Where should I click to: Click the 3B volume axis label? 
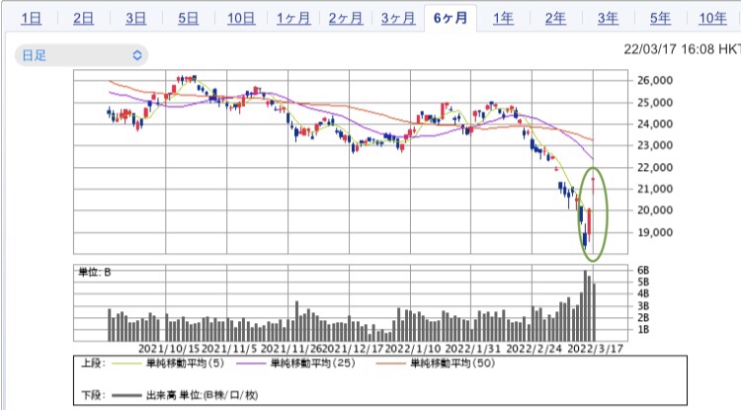(x=643, y=306)
